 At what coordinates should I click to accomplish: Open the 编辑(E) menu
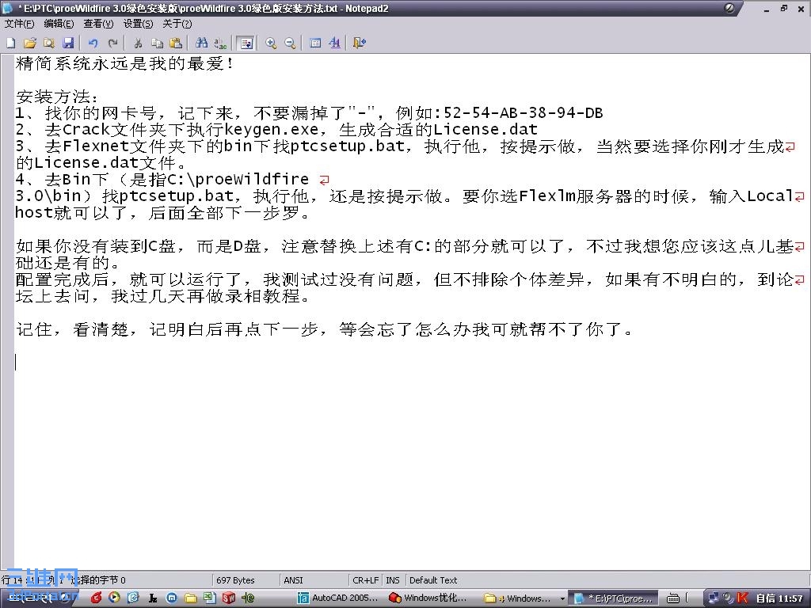pos(59,24)
